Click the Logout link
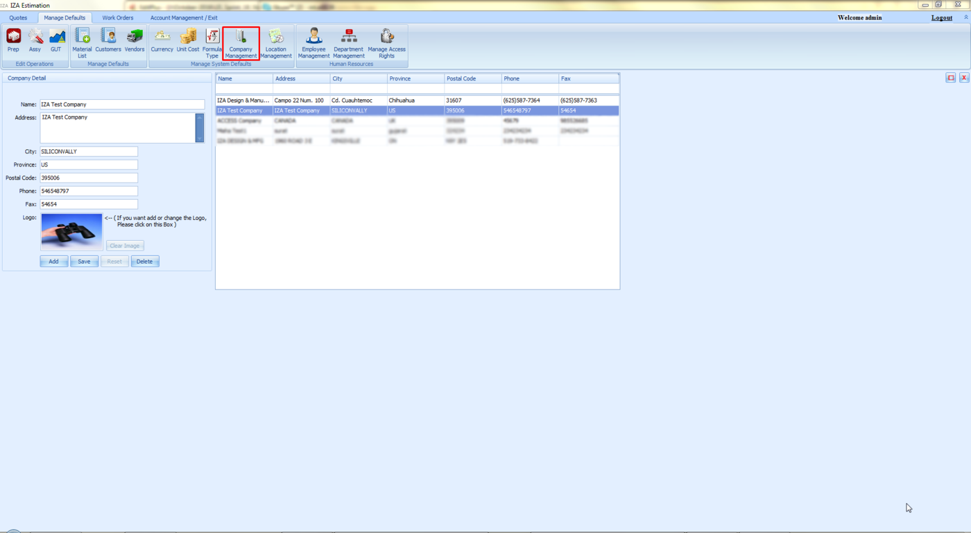The width and height of the screenshot is (971, 533). [x=941, y=18]
